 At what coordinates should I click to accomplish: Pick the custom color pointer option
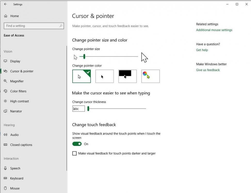point(150,76)
